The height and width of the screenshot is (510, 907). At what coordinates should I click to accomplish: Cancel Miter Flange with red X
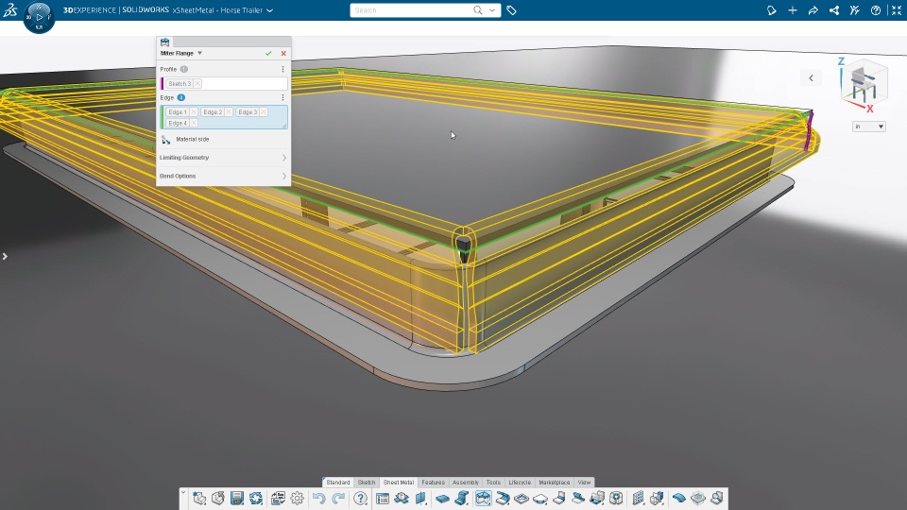click(x=283, y=53)
